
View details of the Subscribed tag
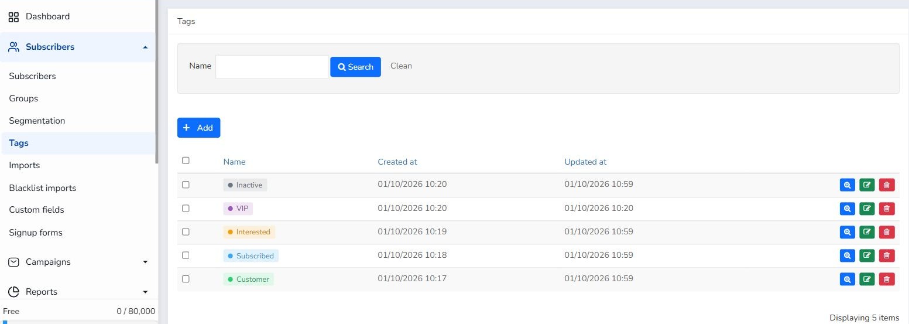pyautogui.click(x=847, y=255)
